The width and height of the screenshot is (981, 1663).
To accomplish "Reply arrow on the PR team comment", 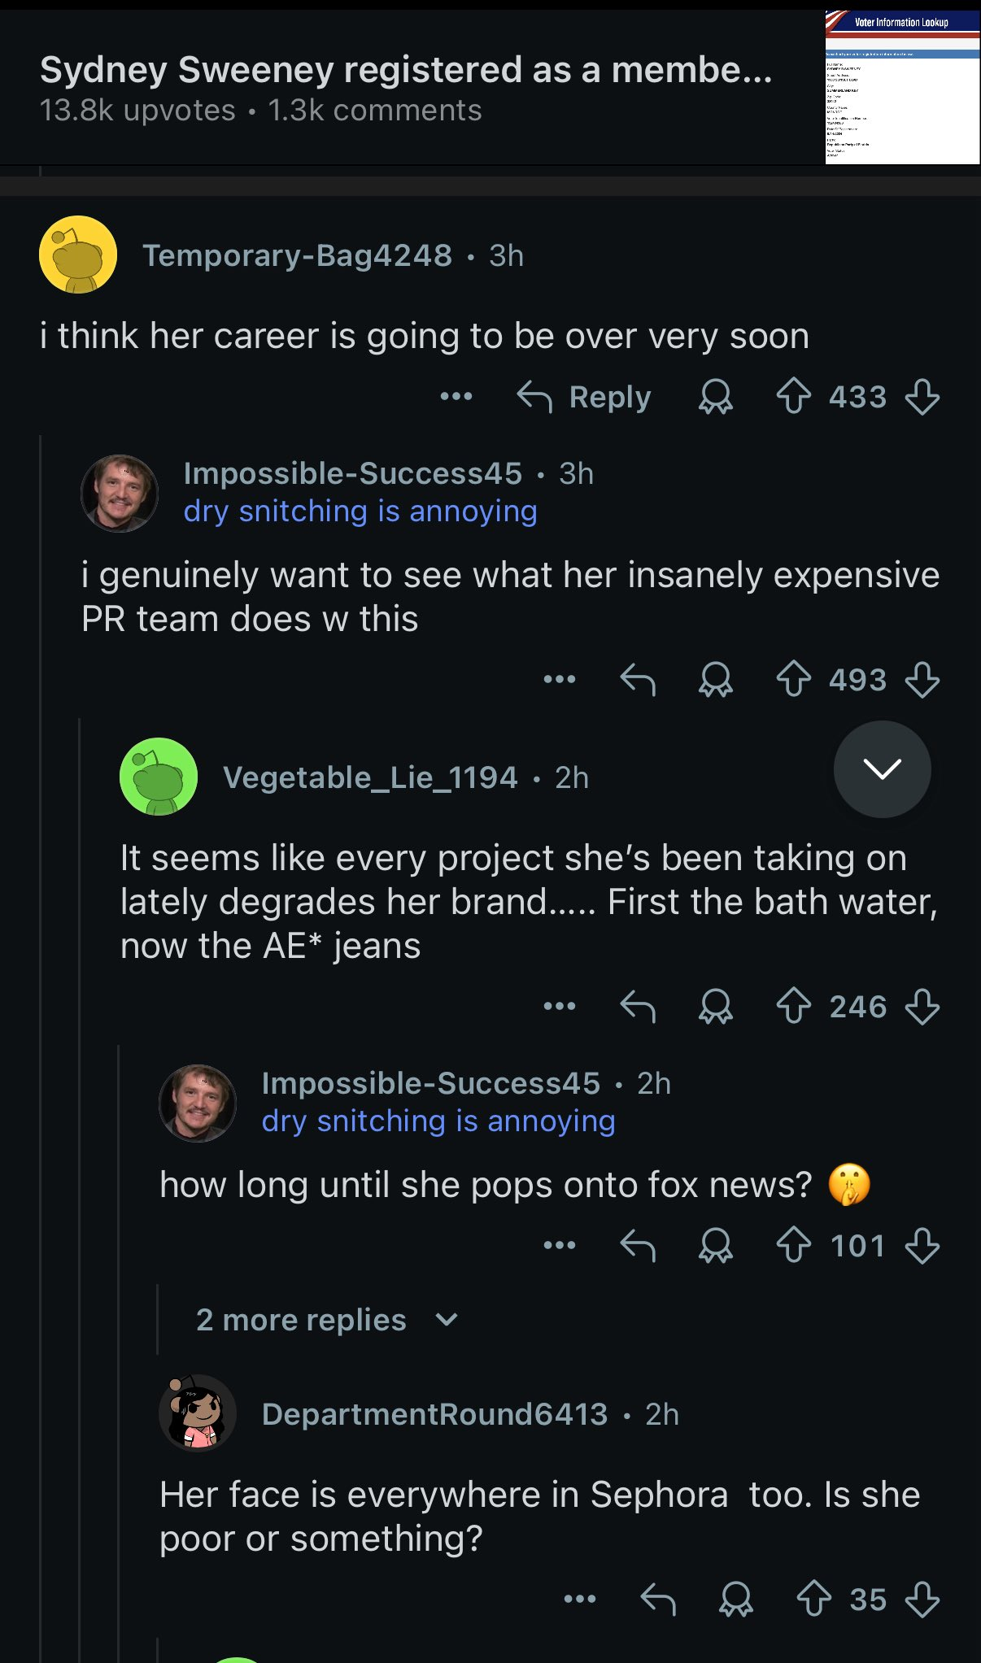I will (x=638, y=679).
